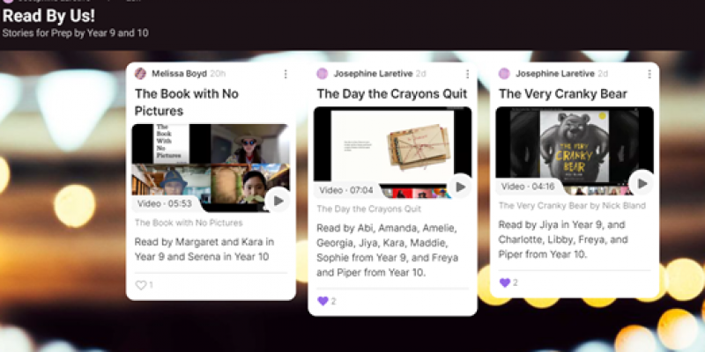Click The Very Cranky Bear by Nick Bland caption
Viewport: 705px width, 352px height.
(x=572, y=206)
